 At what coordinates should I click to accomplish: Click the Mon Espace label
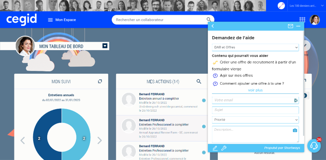66,20
